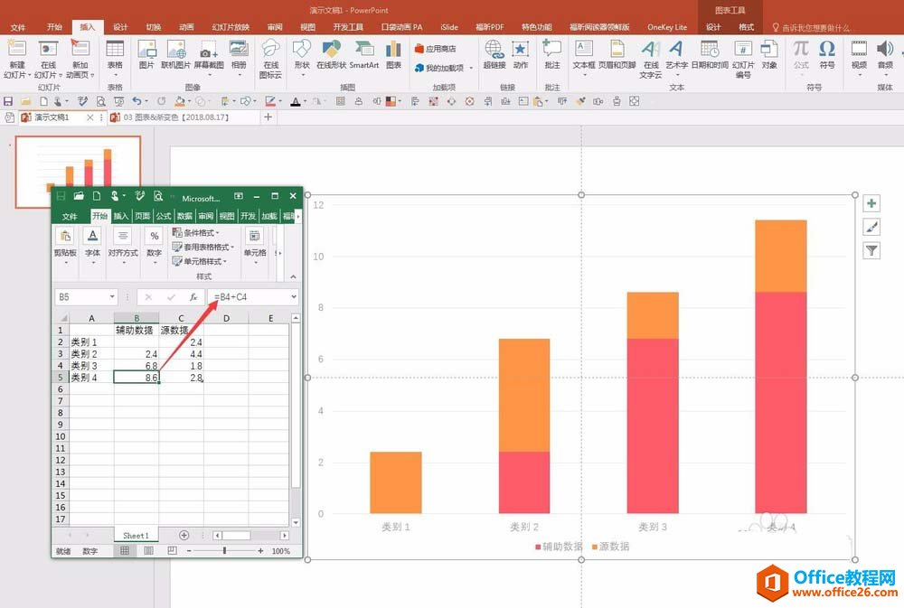Switch Excel to page layout view
904x608 pixels.
click(x=148, y=551)
